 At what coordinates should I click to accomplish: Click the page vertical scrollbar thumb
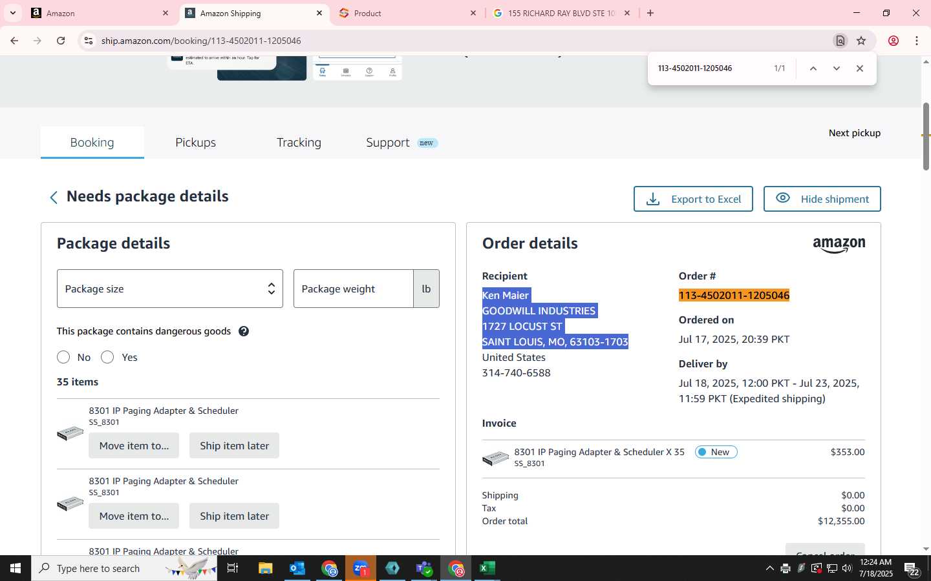pyautogui.click(x=926, y=136)
